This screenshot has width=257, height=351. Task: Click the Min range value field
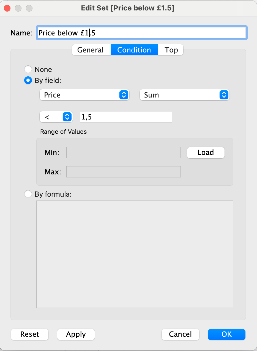pyautogui.click(x=124, y=152)
